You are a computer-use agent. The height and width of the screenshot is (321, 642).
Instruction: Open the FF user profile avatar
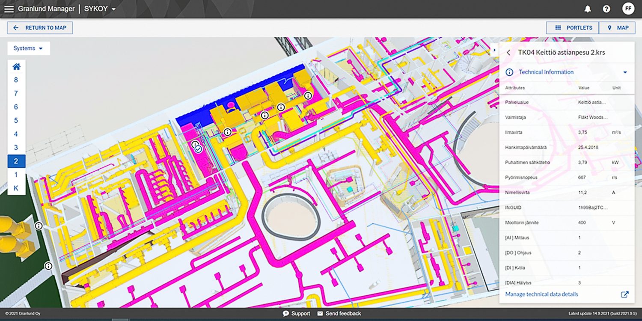click(628, 9)
